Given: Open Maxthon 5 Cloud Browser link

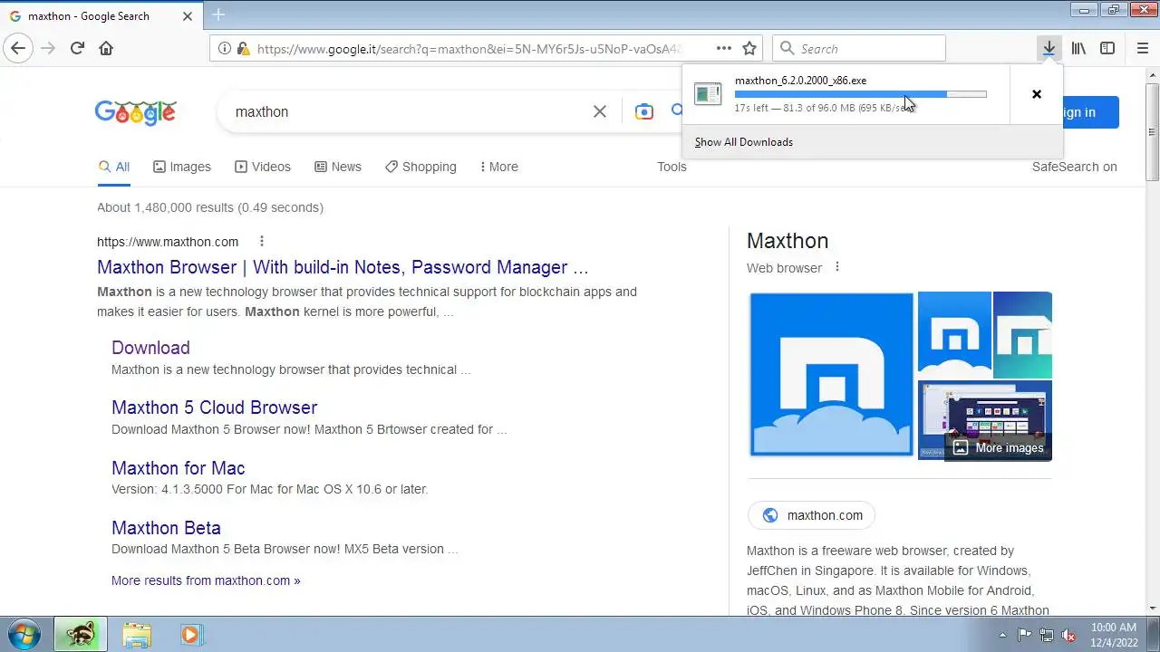Looking at the screenshot, I should 214,407.
